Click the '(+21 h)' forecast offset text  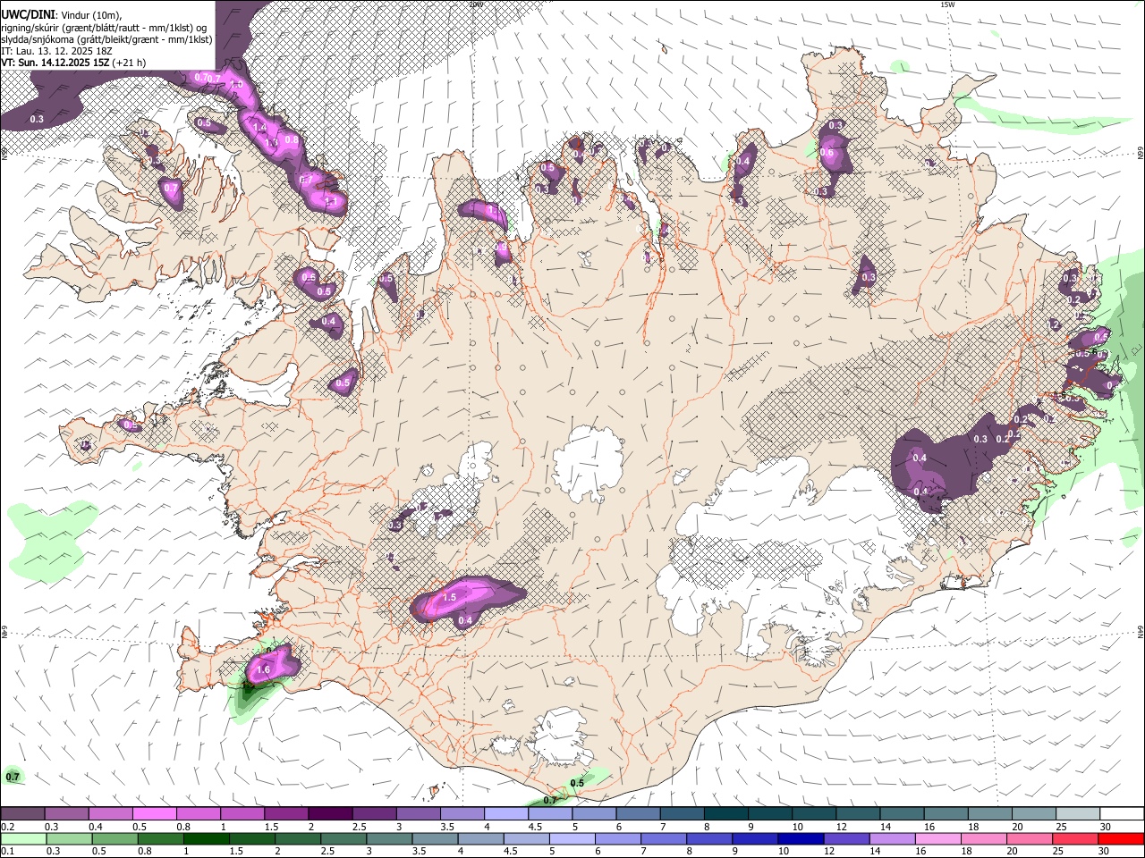coord(130,63)
